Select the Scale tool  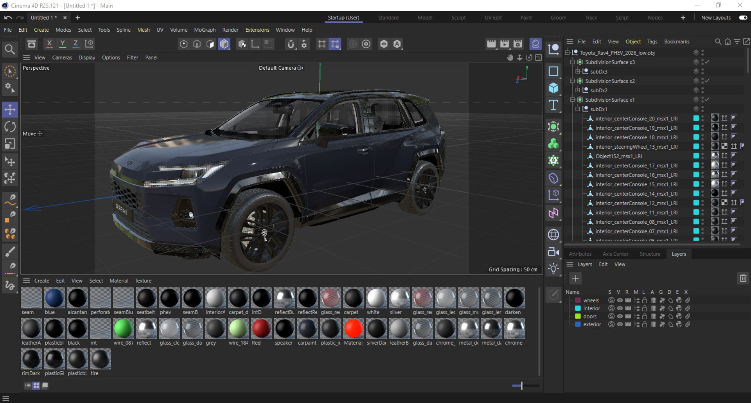point(10,144)
